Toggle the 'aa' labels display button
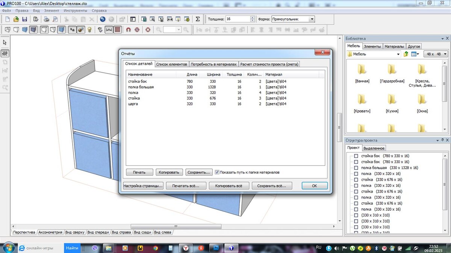451x253 pixels. pos(72,30)
